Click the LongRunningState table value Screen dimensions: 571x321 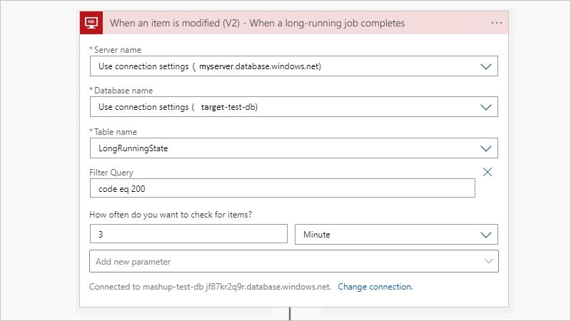click(133, 148)
